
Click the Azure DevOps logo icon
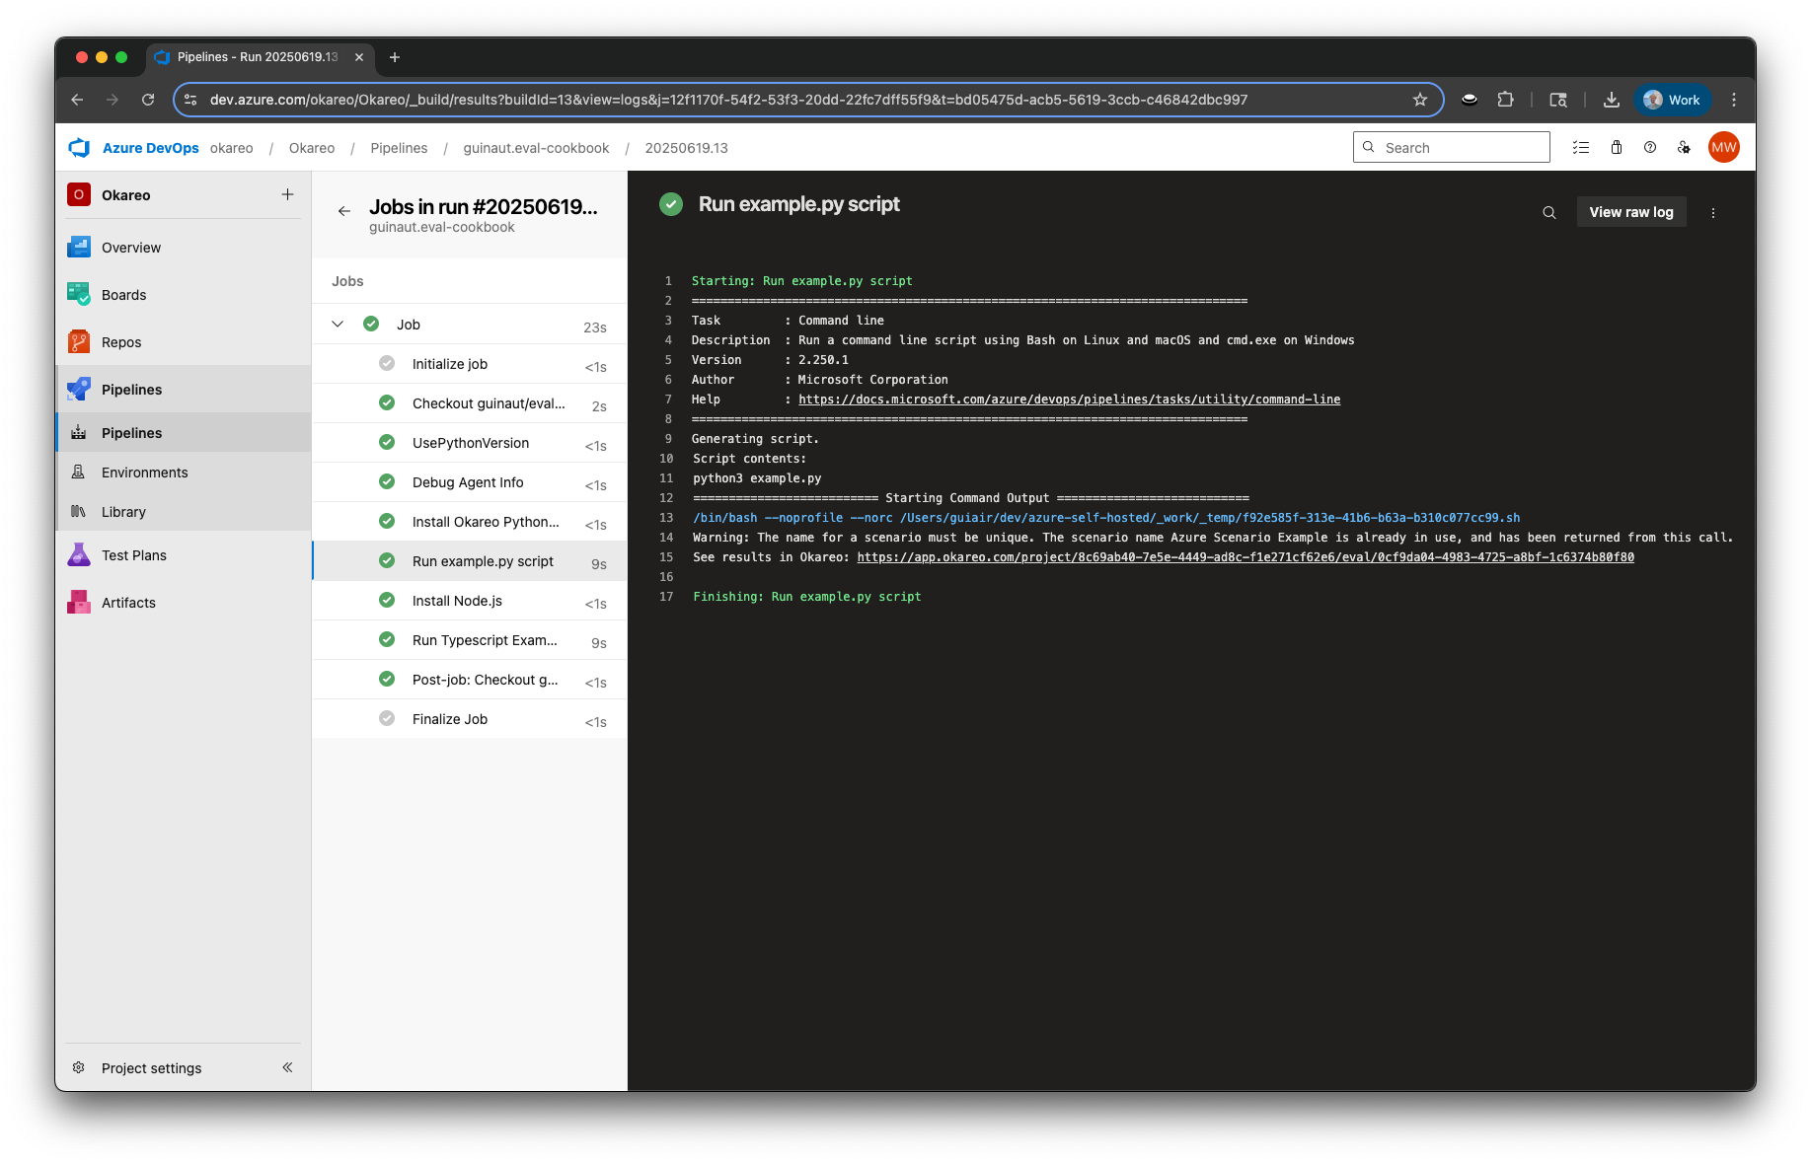click(79, 148)
